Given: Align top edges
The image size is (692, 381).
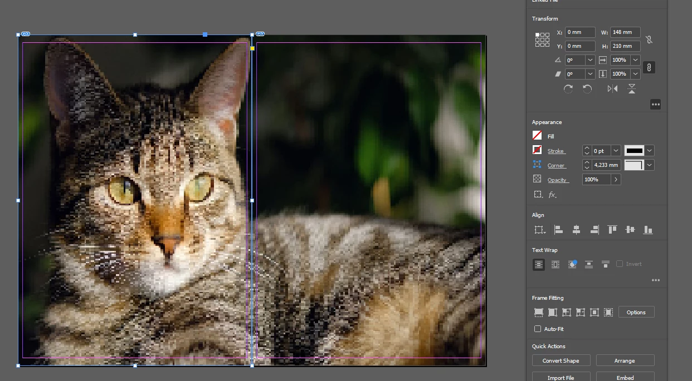Looking at the screenshot, I should tap(612, 230).
